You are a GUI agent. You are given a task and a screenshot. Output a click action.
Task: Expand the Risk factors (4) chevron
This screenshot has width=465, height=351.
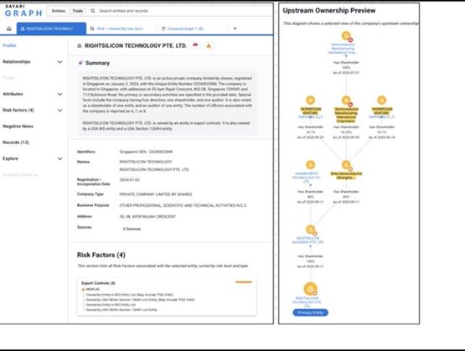59,110
